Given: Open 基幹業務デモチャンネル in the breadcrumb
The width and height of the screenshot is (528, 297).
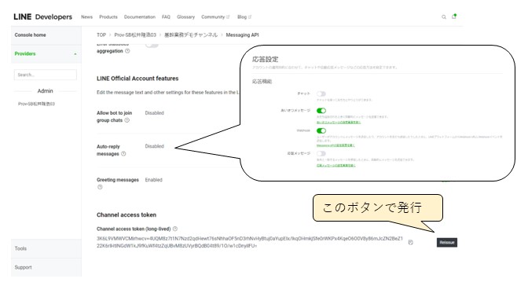Looking at the screenshot, I should [191, 35].
